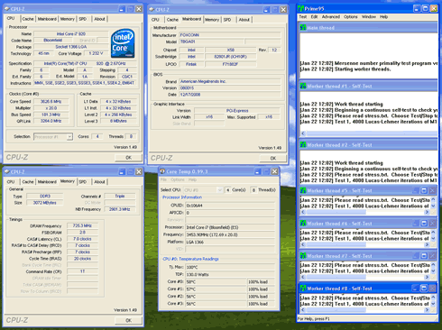Maximize the Worker thread #6 window

(424, 224)
